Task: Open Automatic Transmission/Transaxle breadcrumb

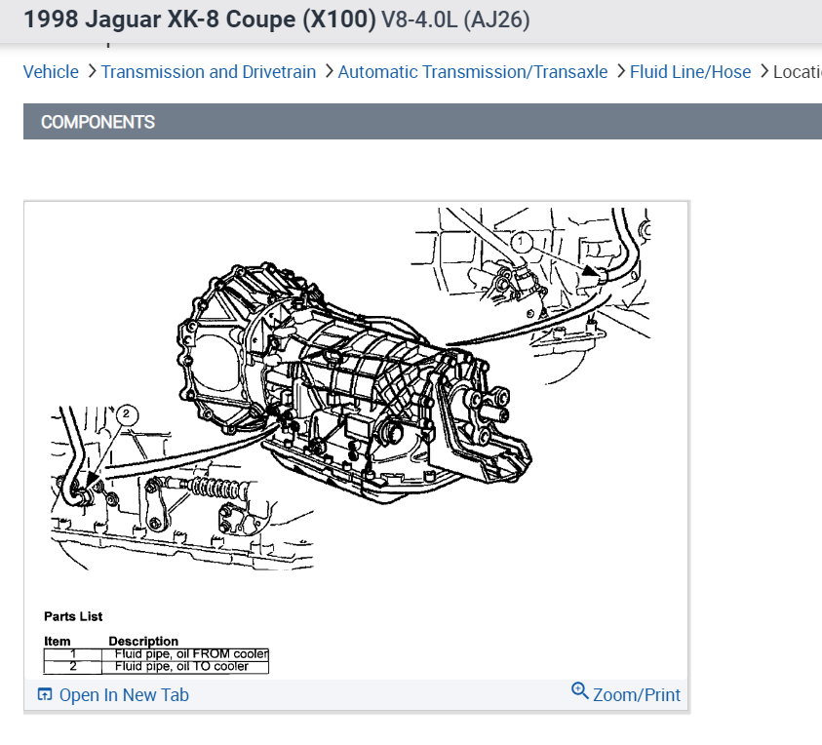Action: 472,72
